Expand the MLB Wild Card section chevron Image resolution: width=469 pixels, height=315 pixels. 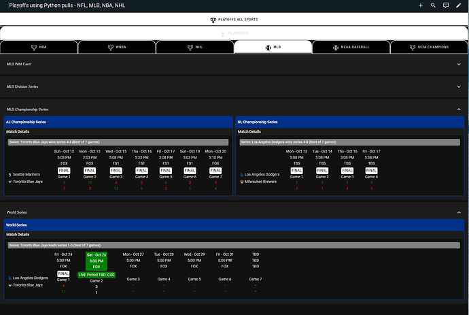point(459,64)
